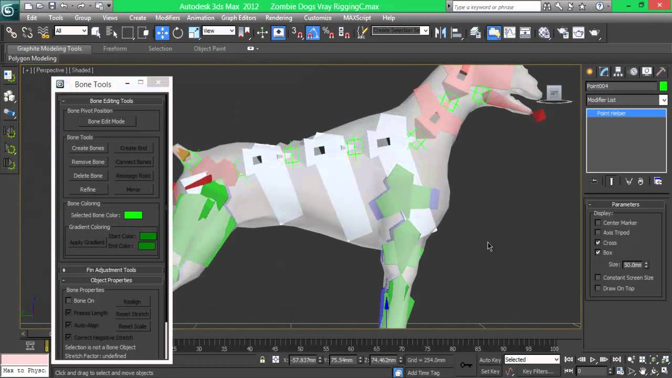The height and width of the screenshot is (378, 672).
Task: Choose Rectangular Selection Region icon
Action: point(128,33)
